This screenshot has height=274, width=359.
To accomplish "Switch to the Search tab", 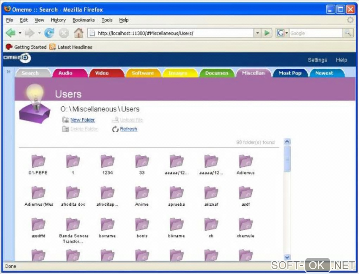I will [33, 73].
